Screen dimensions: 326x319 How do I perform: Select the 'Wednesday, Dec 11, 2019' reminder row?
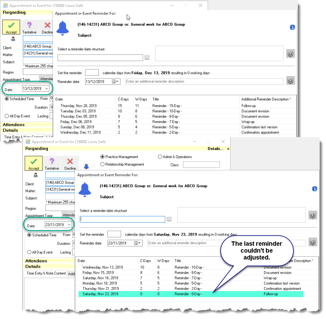tap(175, 132)
